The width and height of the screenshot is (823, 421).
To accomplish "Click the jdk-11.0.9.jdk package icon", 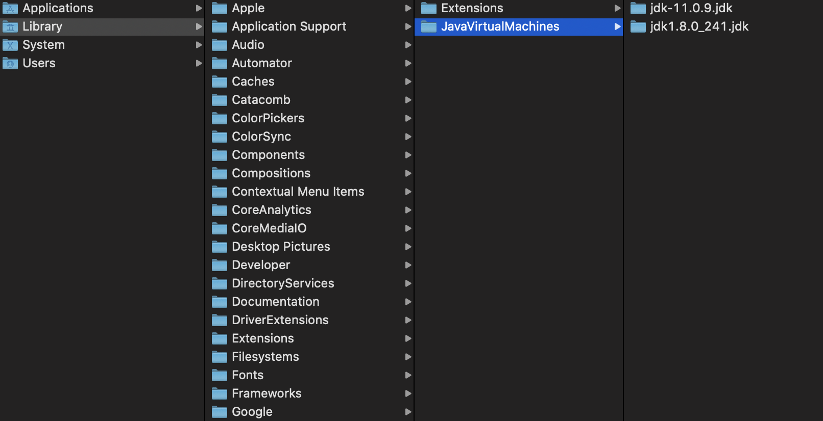I will coord(638,8).
